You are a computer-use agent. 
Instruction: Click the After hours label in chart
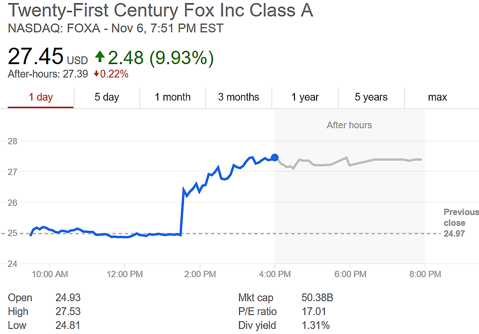click(349, 125)
